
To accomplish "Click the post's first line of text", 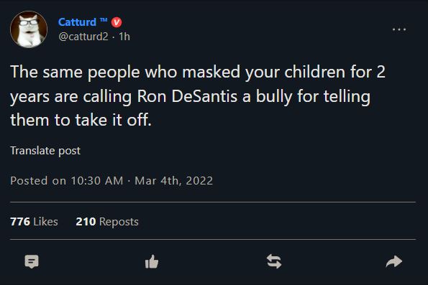I will point(198,73).
